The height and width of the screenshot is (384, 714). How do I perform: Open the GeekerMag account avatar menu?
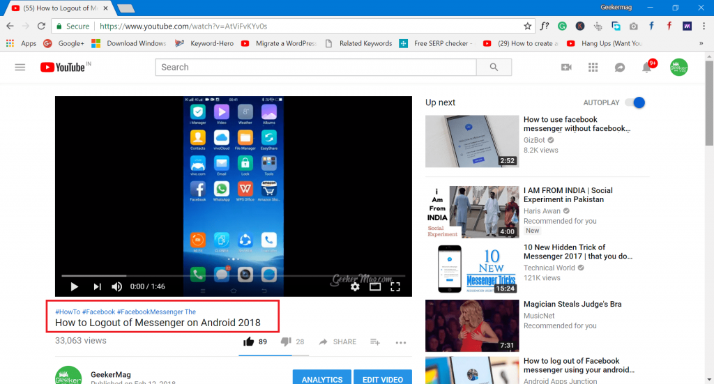[678, 68]
